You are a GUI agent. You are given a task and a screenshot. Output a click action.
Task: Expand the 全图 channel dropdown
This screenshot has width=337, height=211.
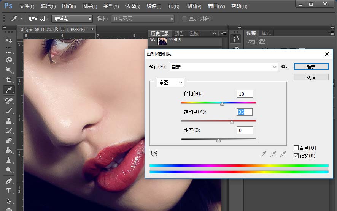tap(170, 82)
